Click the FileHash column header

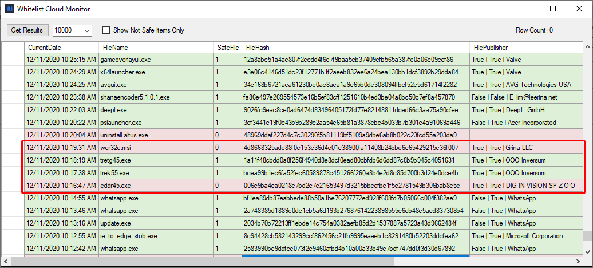pos(258,48)
